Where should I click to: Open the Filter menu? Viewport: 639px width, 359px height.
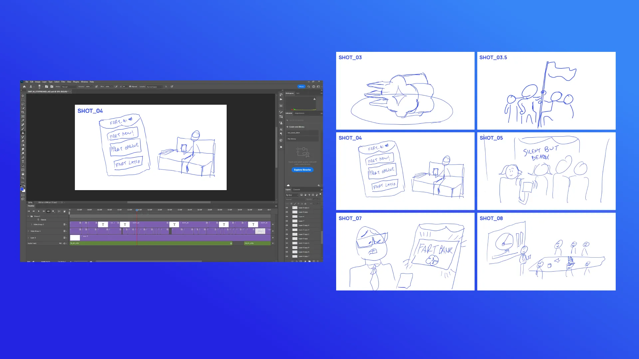pos(63,81)
